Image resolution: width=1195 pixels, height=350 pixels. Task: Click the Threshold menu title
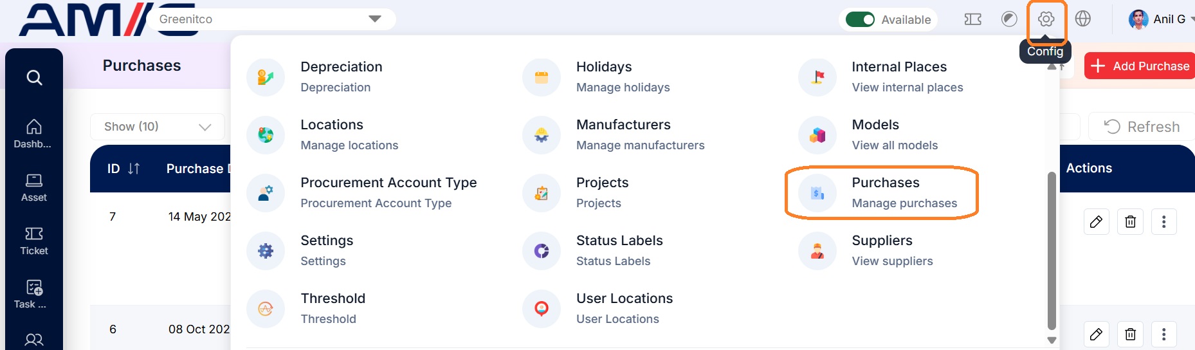pyautogui.click(x=333, y=299)
